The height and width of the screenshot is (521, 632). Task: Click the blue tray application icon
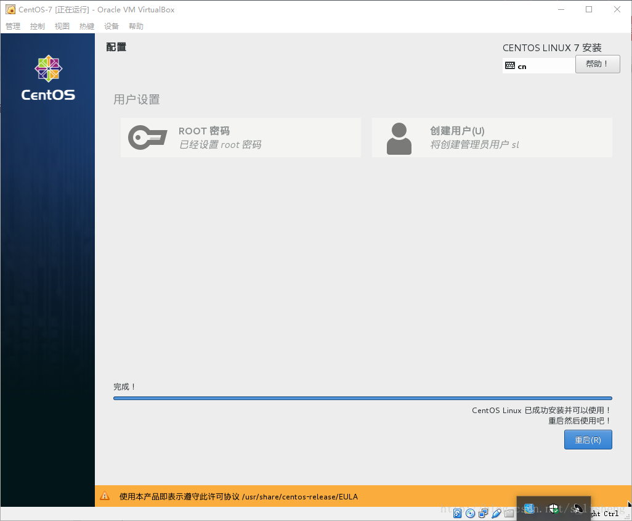(529, 509)
